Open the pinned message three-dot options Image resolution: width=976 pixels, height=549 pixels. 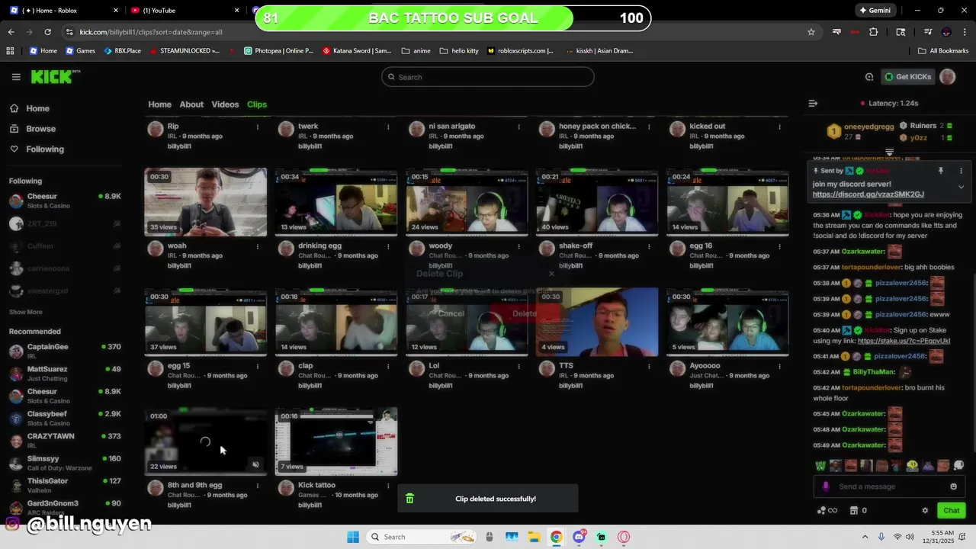tap(961, 171)
